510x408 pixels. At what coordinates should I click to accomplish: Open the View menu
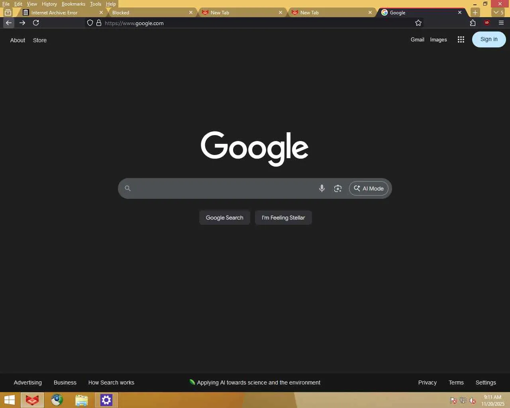click(x=32, y=4)
